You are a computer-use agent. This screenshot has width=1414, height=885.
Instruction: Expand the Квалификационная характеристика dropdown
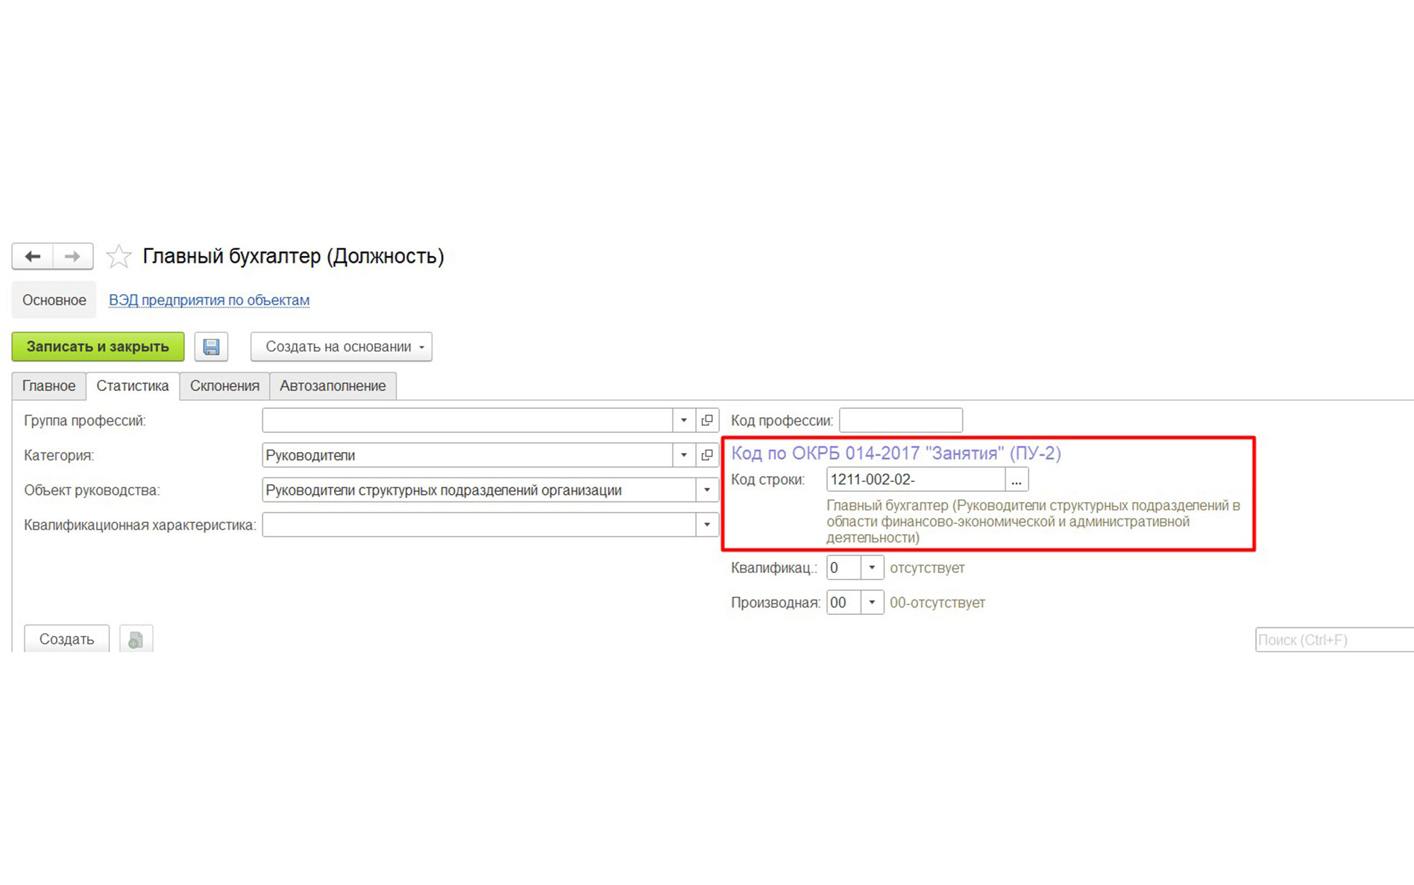pos(706,525)
